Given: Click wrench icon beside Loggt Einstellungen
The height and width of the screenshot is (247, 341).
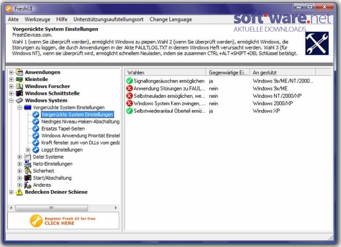Looking at the screenshot, I should pyautogui.click(x=36, y=150).
